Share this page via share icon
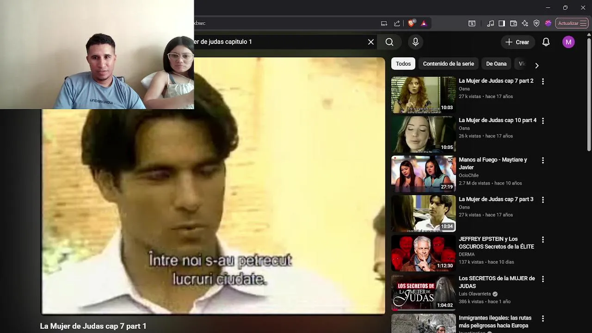The width and height of the screenshot is (592, 333). (397, 23)
